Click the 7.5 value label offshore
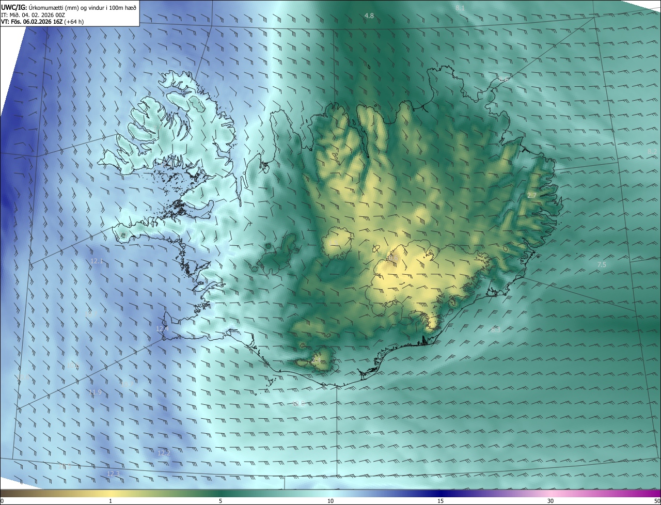661x505 pixels. point(602,264)
